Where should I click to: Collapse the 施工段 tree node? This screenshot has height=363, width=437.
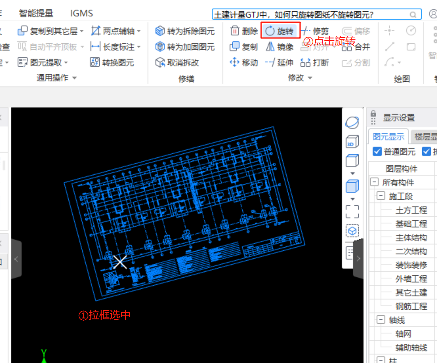tap(381, 196)
